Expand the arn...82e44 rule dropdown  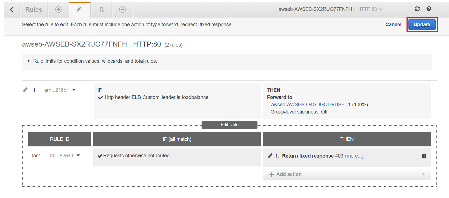[x=78, y=155]
